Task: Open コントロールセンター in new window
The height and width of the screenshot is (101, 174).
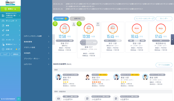Action: (x=145, y=19)
